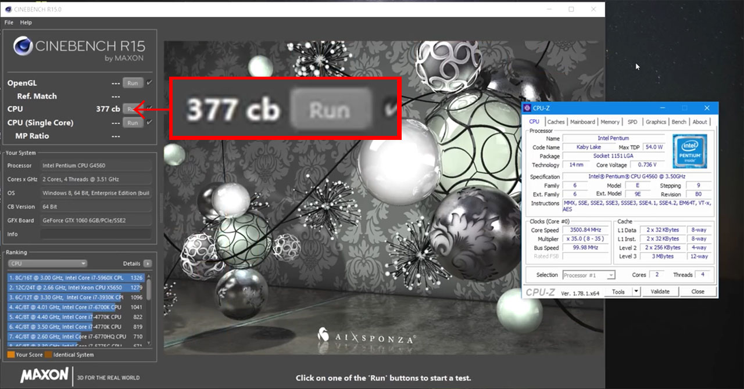Viewport: 744px width, 389px height.
Task: Open the Ranking CPU dropdown
Action: (47, 263)
